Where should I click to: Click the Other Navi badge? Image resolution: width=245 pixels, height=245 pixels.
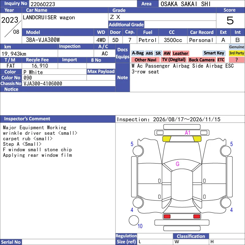click(145, 60)
